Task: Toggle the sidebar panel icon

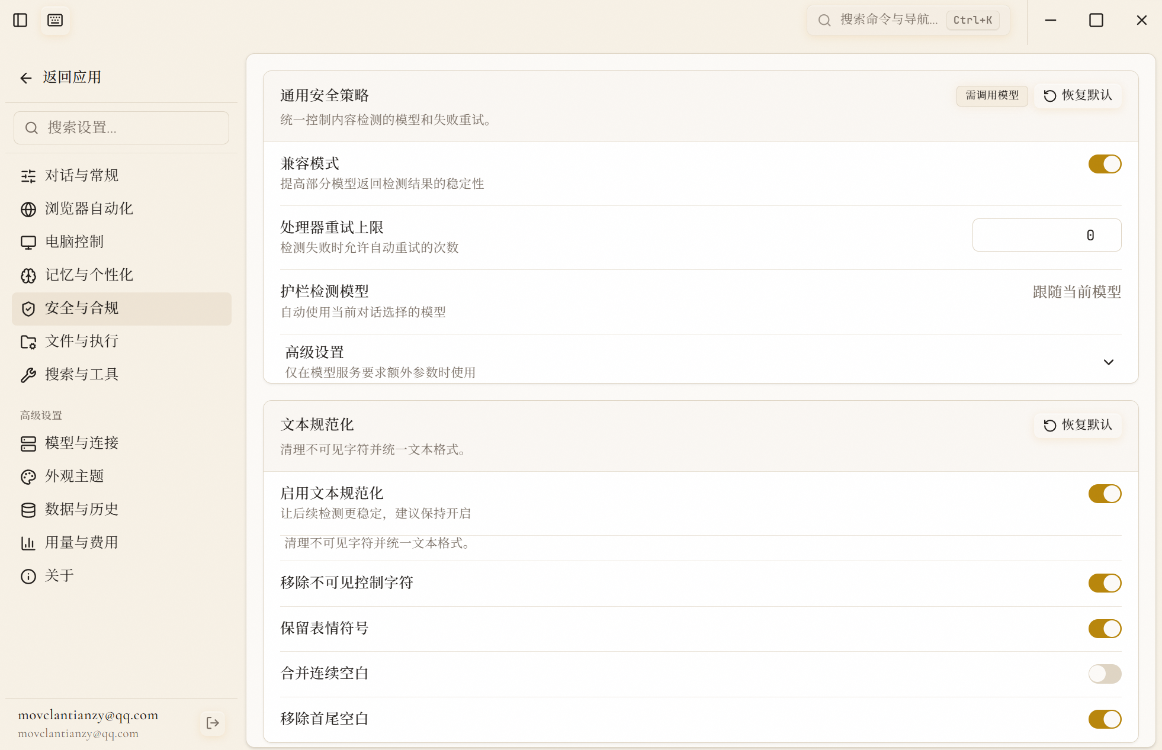Action: tap(20, 20)
